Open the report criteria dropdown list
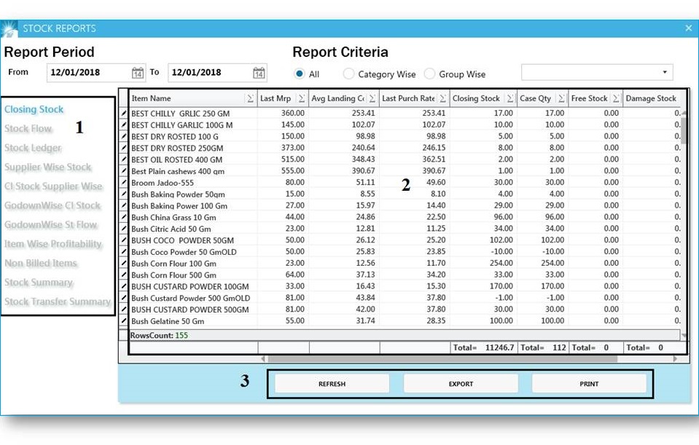Screen dimensions: 699x445 (x=663, y=72)
